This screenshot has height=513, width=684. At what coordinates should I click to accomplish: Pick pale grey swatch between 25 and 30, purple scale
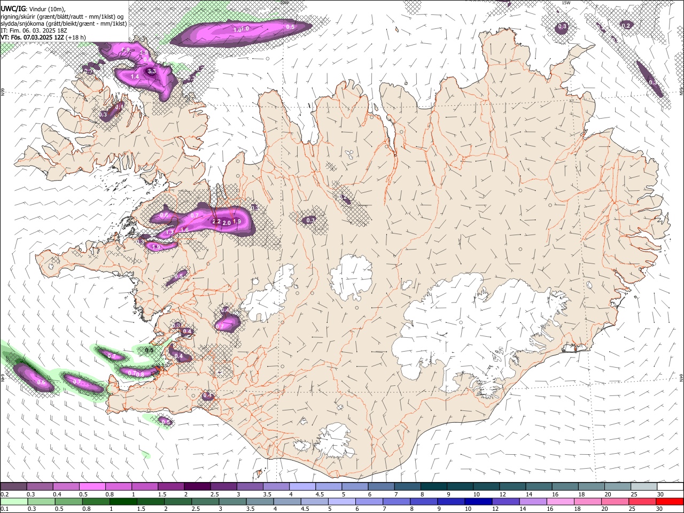click(x=644, y=487)
